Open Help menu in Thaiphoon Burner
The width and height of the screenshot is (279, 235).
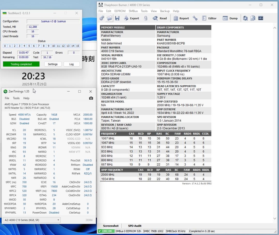click(176, 11)
